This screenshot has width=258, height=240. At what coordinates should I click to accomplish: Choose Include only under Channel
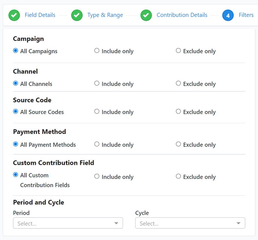pos(97,83)
